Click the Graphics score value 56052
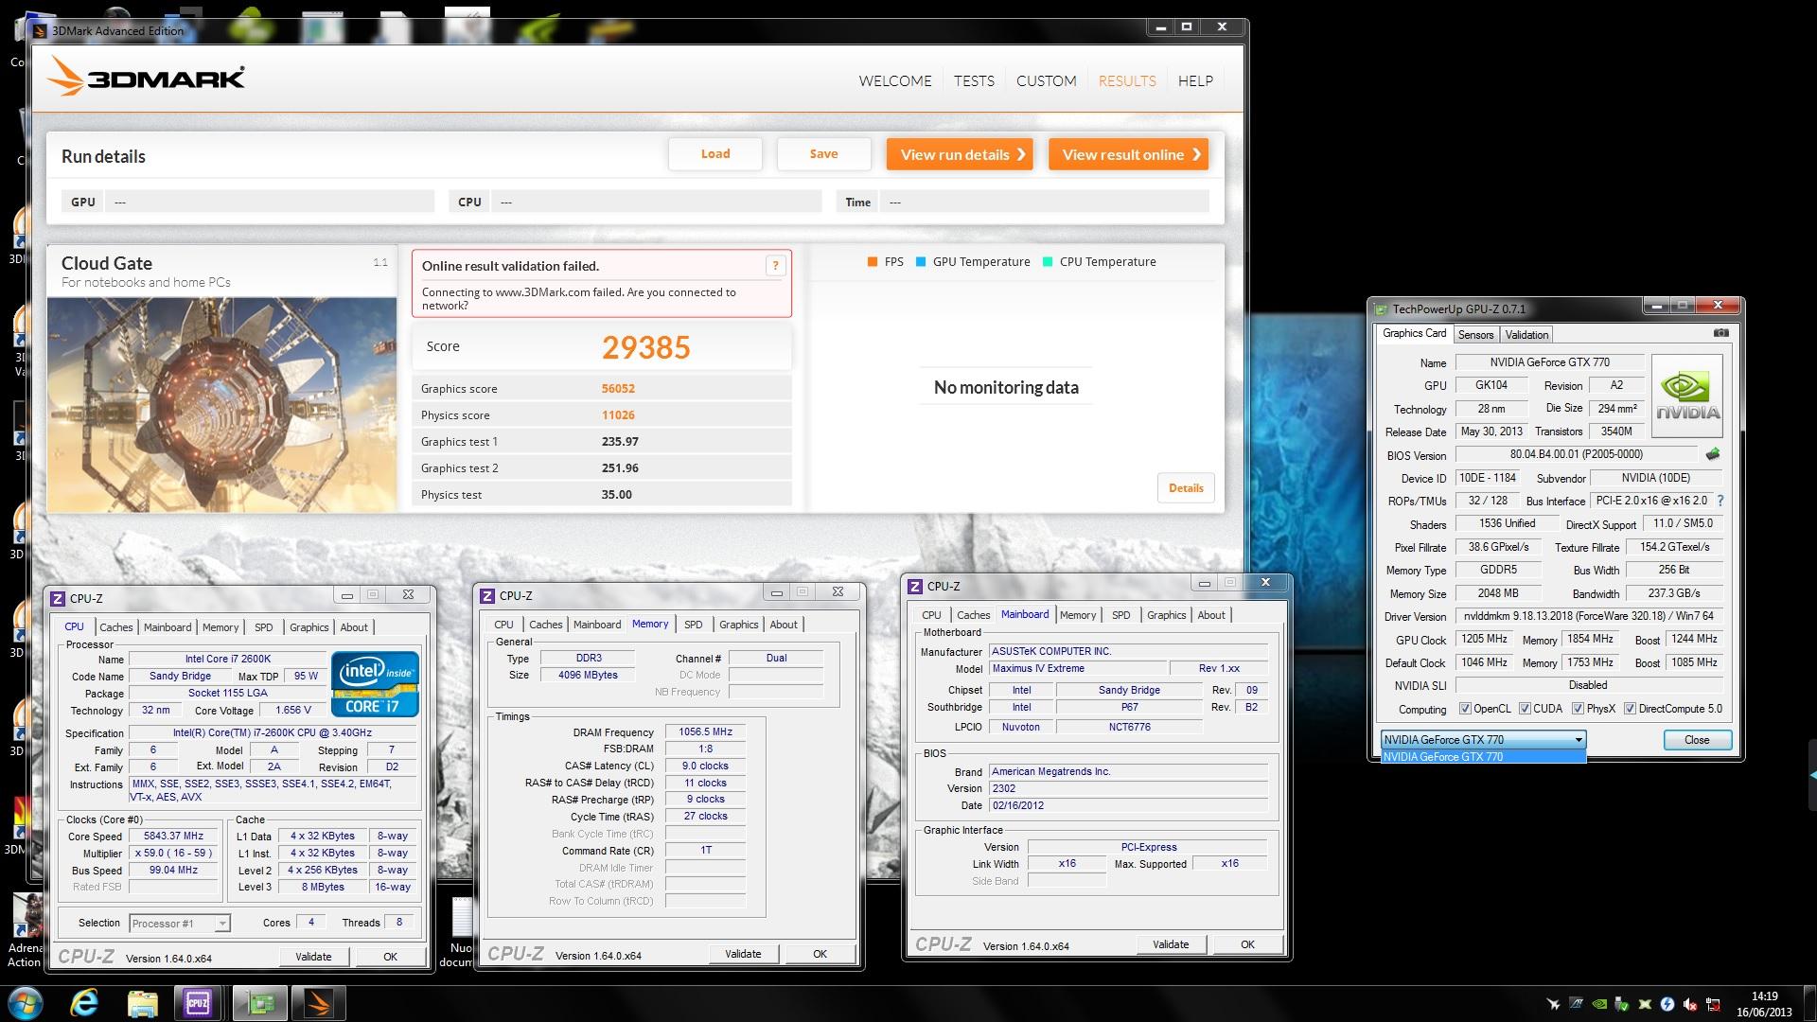Viewport: 1817px width, 1022px height. point(618,389)
